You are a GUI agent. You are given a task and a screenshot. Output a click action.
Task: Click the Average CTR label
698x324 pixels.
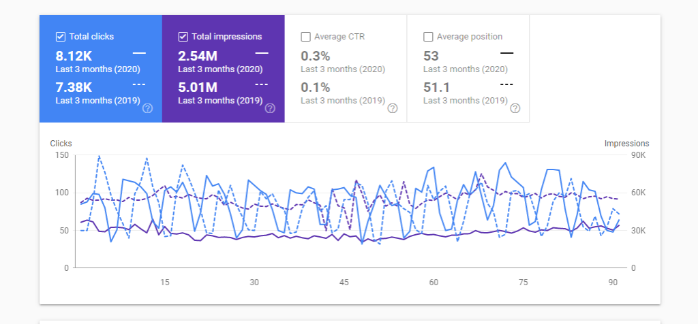point(339,37)
